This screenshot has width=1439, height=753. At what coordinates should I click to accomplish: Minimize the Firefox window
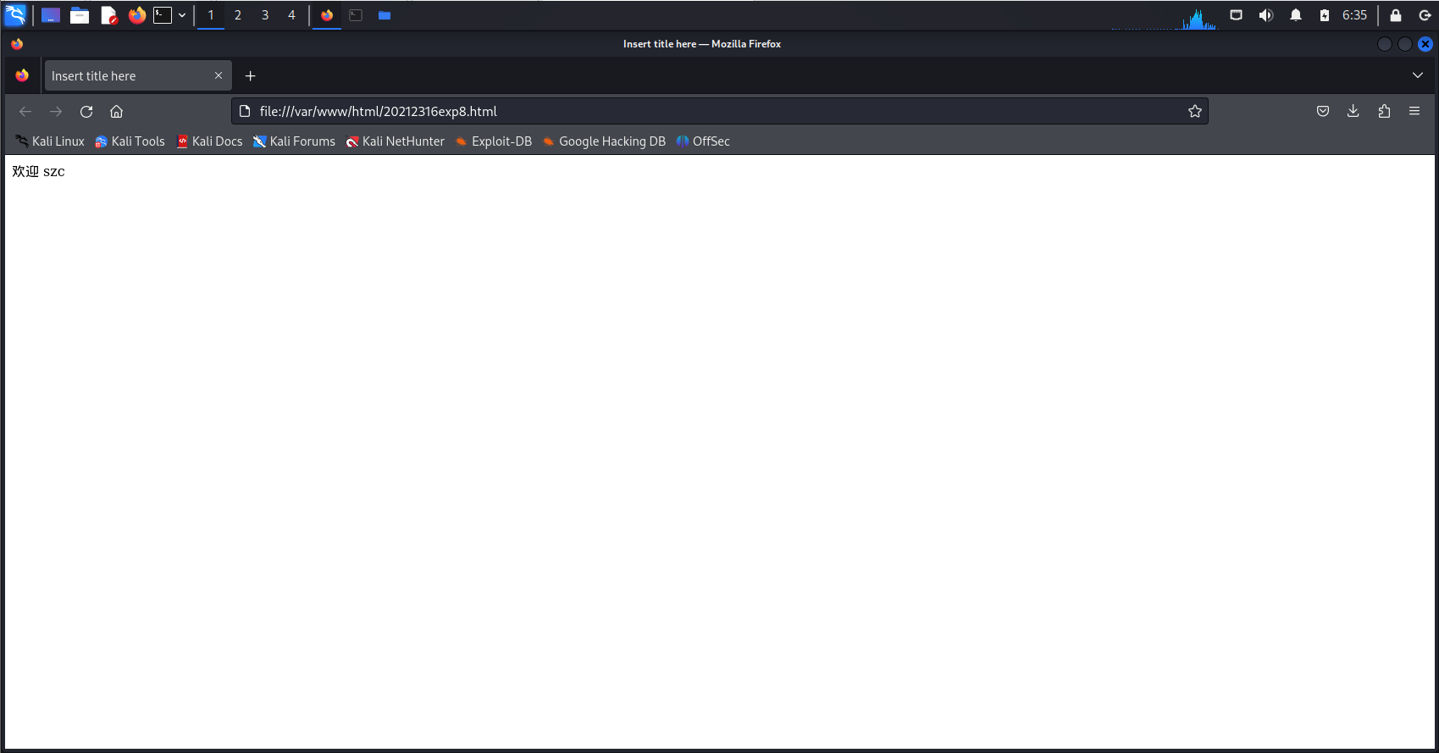coord(1385,44)
